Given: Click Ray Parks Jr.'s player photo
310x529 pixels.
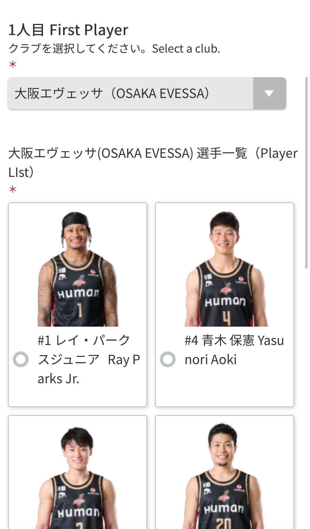Looking at the screenshot, I should (78, 269).
